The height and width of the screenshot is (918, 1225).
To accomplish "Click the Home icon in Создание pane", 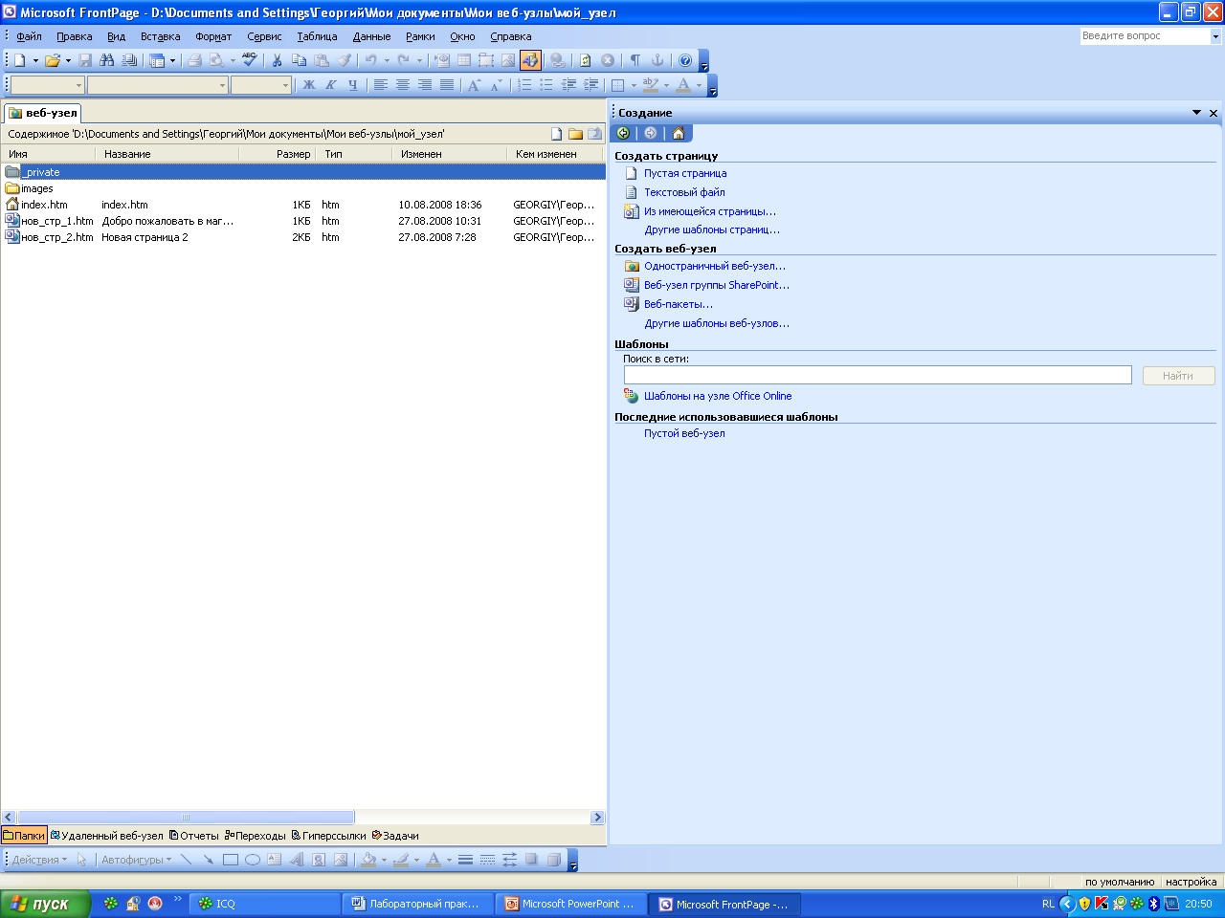I will pos(679,133).
